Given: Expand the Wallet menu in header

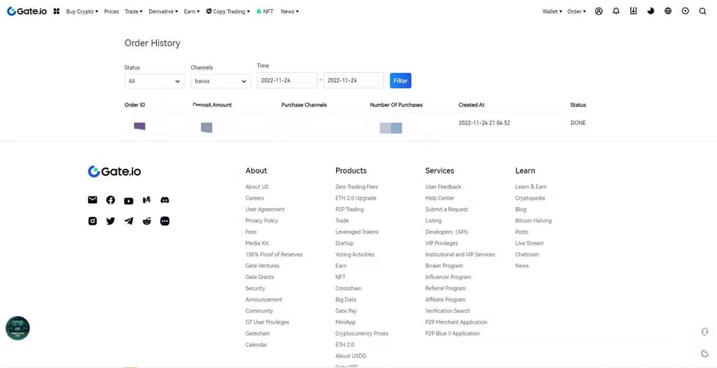Looking at the screenshot, I should click(x=552, y=11).
